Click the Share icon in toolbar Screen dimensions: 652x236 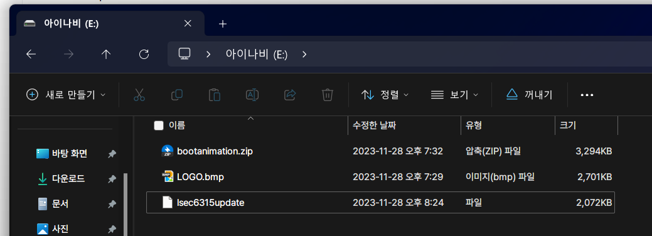[289, 95]
